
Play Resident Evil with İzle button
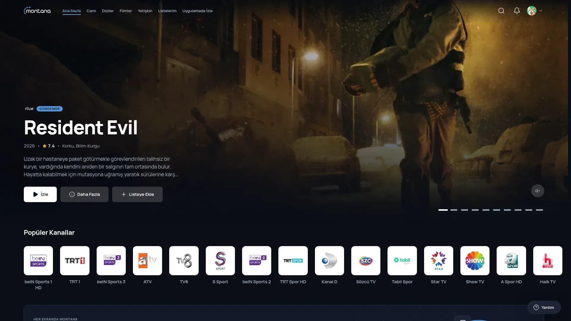40,194
